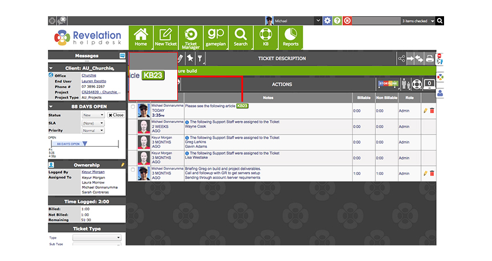The image size is (492, 261).
Task: Click the 88 days open timeline marker
Action: [x=85, y=144]
